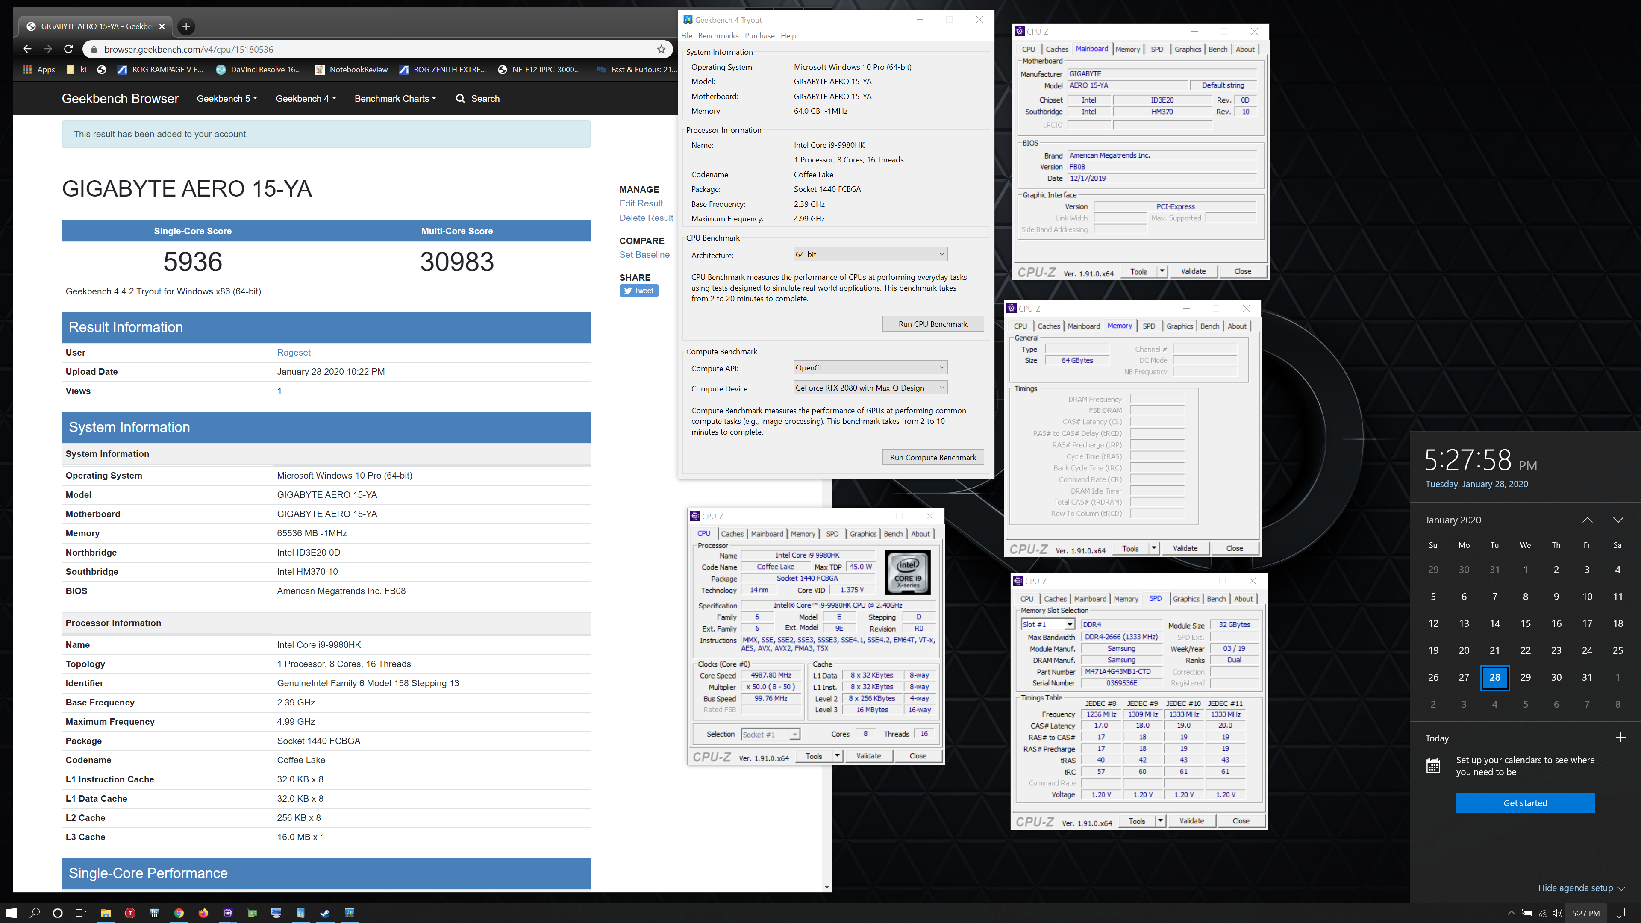
Task: Open Benchmark Charts dropdown menu
Action: (x=395, y=99)
